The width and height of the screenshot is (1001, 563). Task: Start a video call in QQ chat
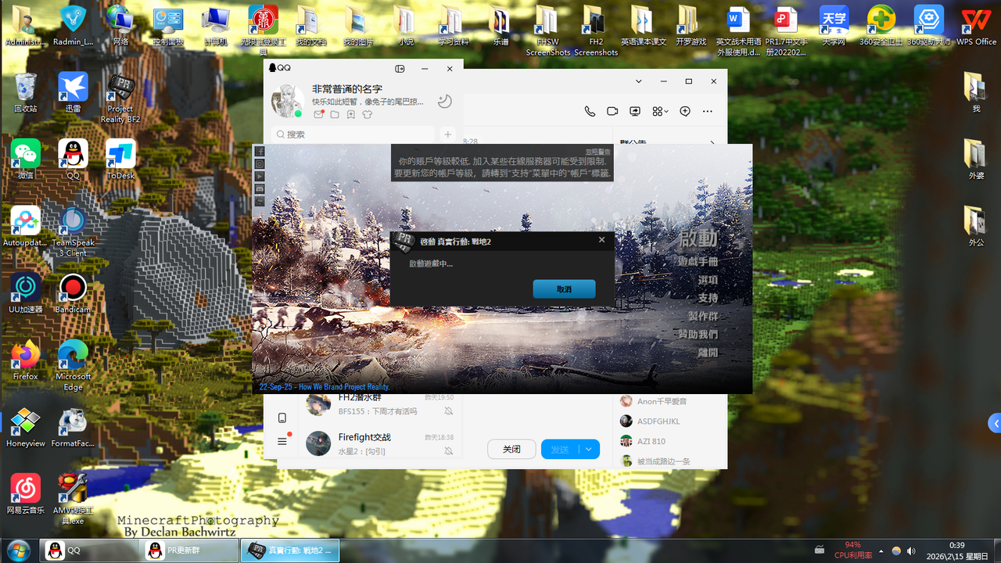point(612,111)
